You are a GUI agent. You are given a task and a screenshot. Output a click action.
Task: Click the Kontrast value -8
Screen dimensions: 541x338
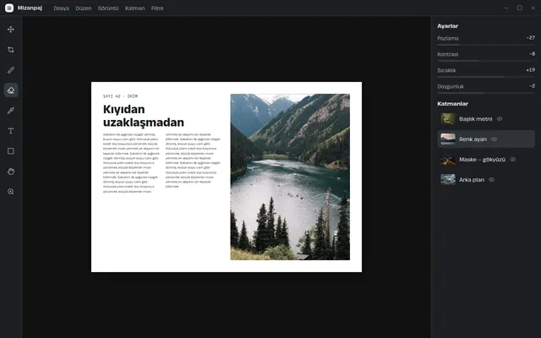tap(532, 54)
